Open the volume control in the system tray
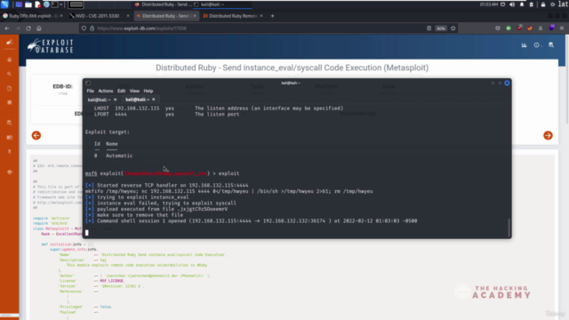This screenshot has width=569, height=320. point(512,4)
